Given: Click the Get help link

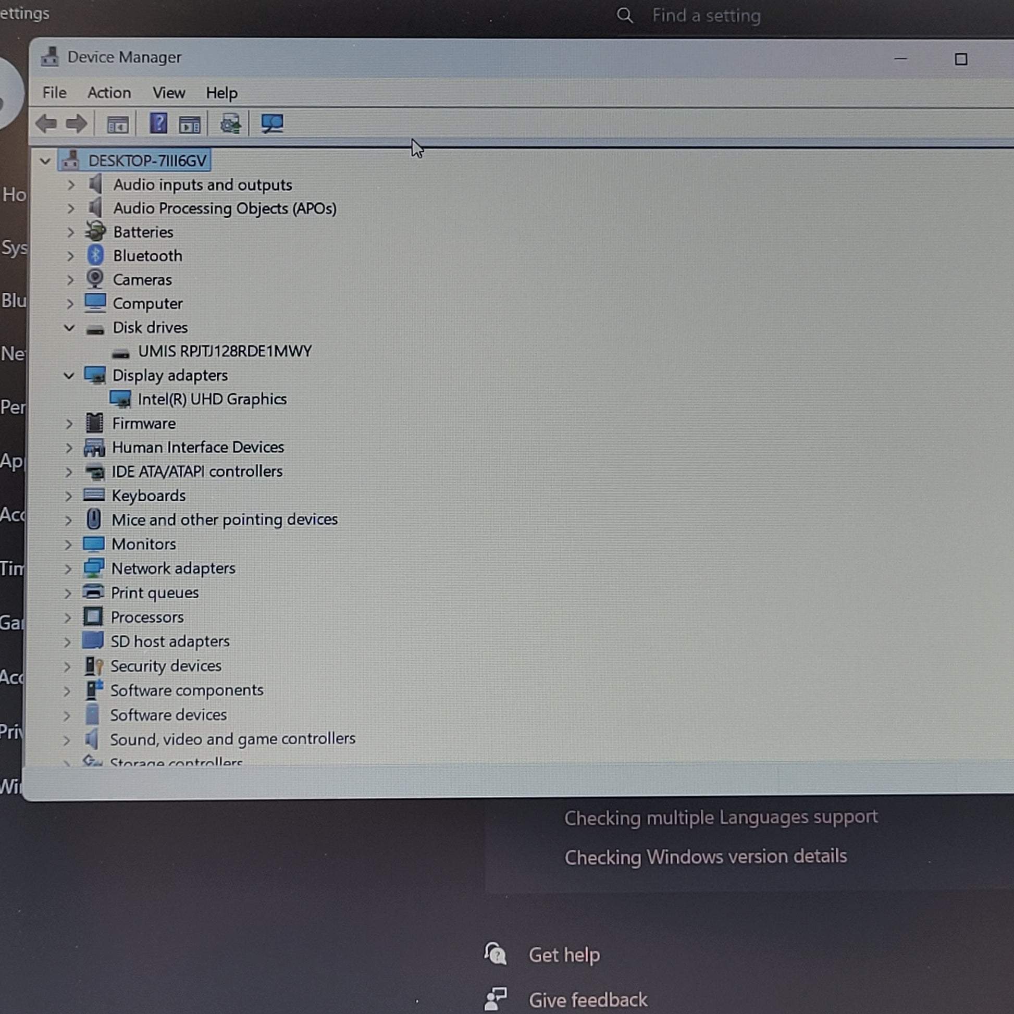Looking at the screenshot, I should pyautogui.click(x=564, y=955).
